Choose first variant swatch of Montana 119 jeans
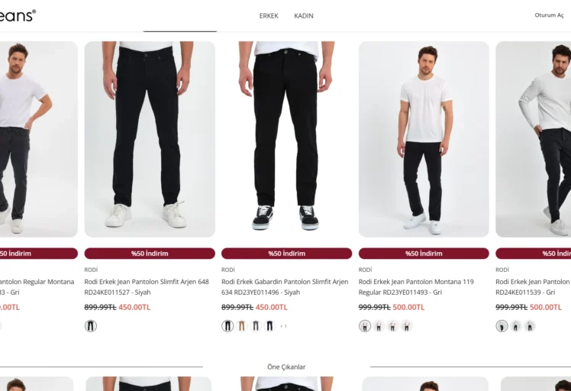The width and height of the screenshot is (571, 391). click(365, 326)
